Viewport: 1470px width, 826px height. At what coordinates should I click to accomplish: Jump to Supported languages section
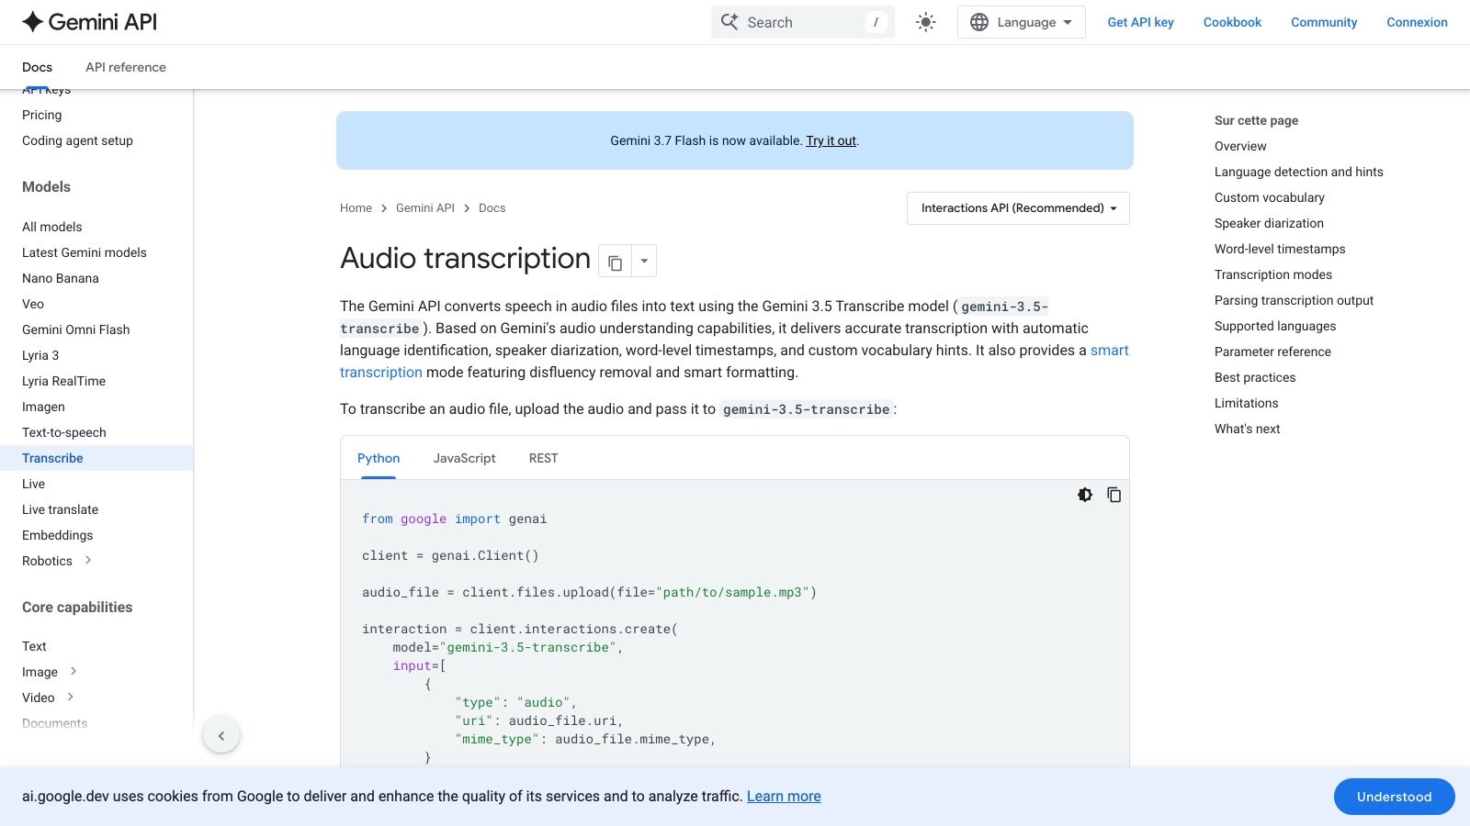[x=1275, y=326]
